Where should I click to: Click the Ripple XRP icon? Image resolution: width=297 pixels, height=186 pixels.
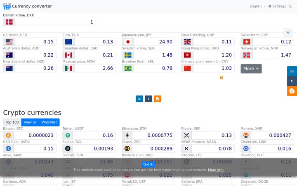(x=186, y=135)
